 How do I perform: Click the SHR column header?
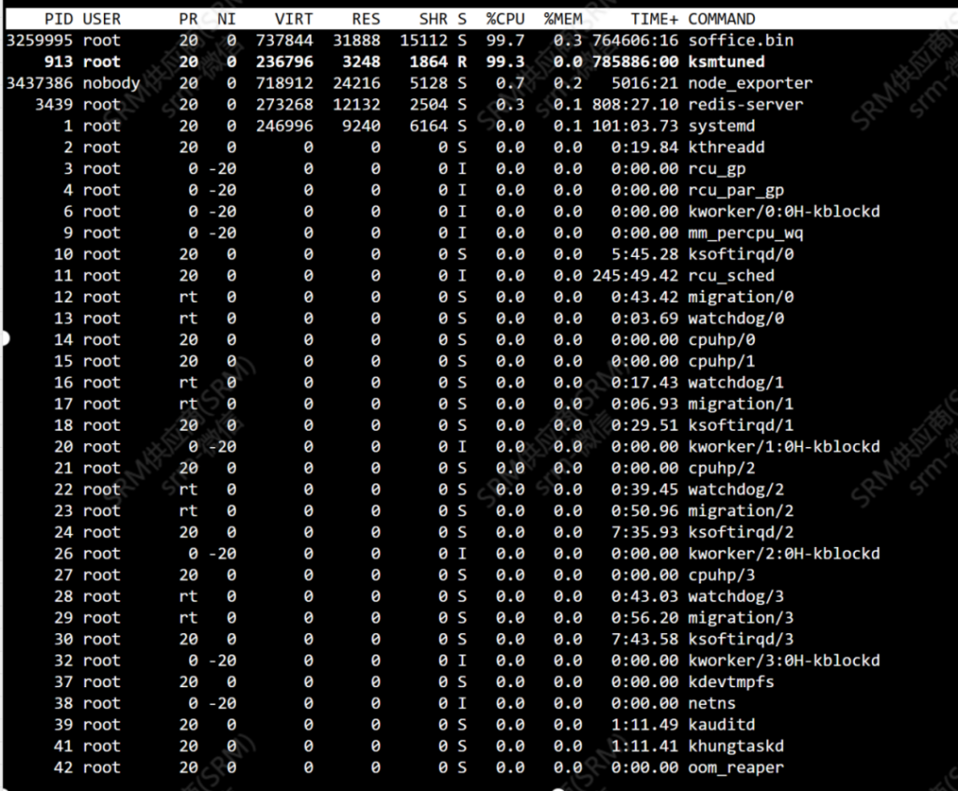click(x=433, y=19)
